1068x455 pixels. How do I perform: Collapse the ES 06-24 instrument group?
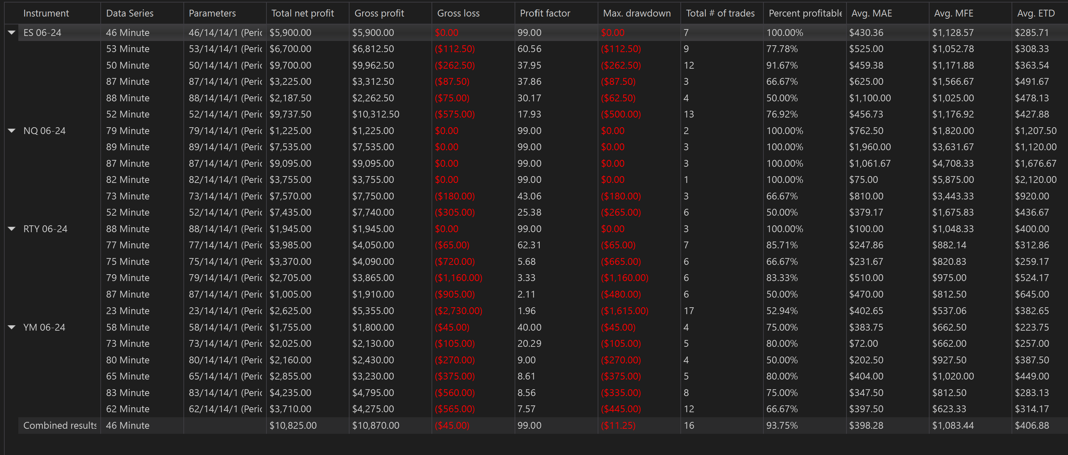pos(12,32)
